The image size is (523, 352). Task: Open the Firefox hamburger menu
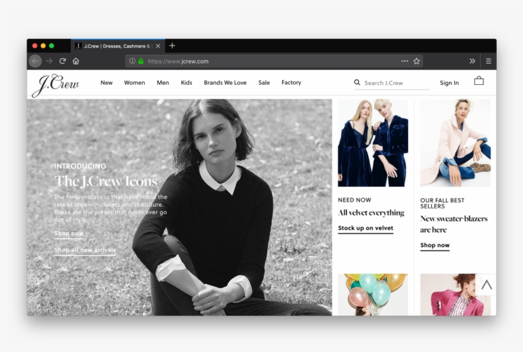pyautogui.click(x=489, y=61)
